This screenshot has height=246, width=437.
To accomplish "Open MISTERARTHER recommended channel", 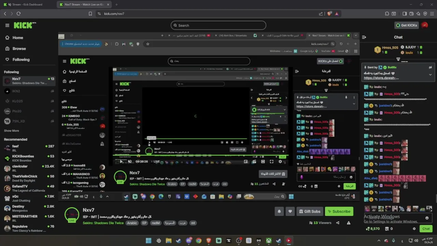I will tap(29, 219).
